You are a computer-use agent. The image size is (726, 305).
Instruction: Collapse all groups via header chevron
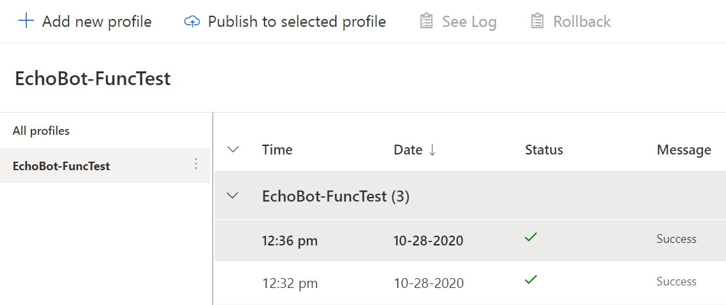pyautogui.click(x=232, y=150)
